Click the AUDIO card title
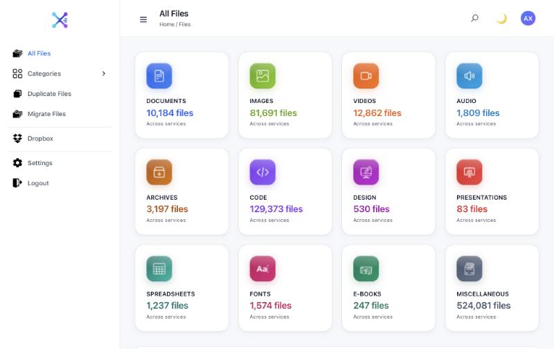Viewport: 554px width, 349px height. click(x=466, y=101)
